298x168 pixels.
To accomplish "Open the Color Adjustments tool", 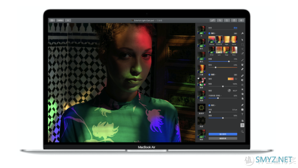I will [242, 121].
